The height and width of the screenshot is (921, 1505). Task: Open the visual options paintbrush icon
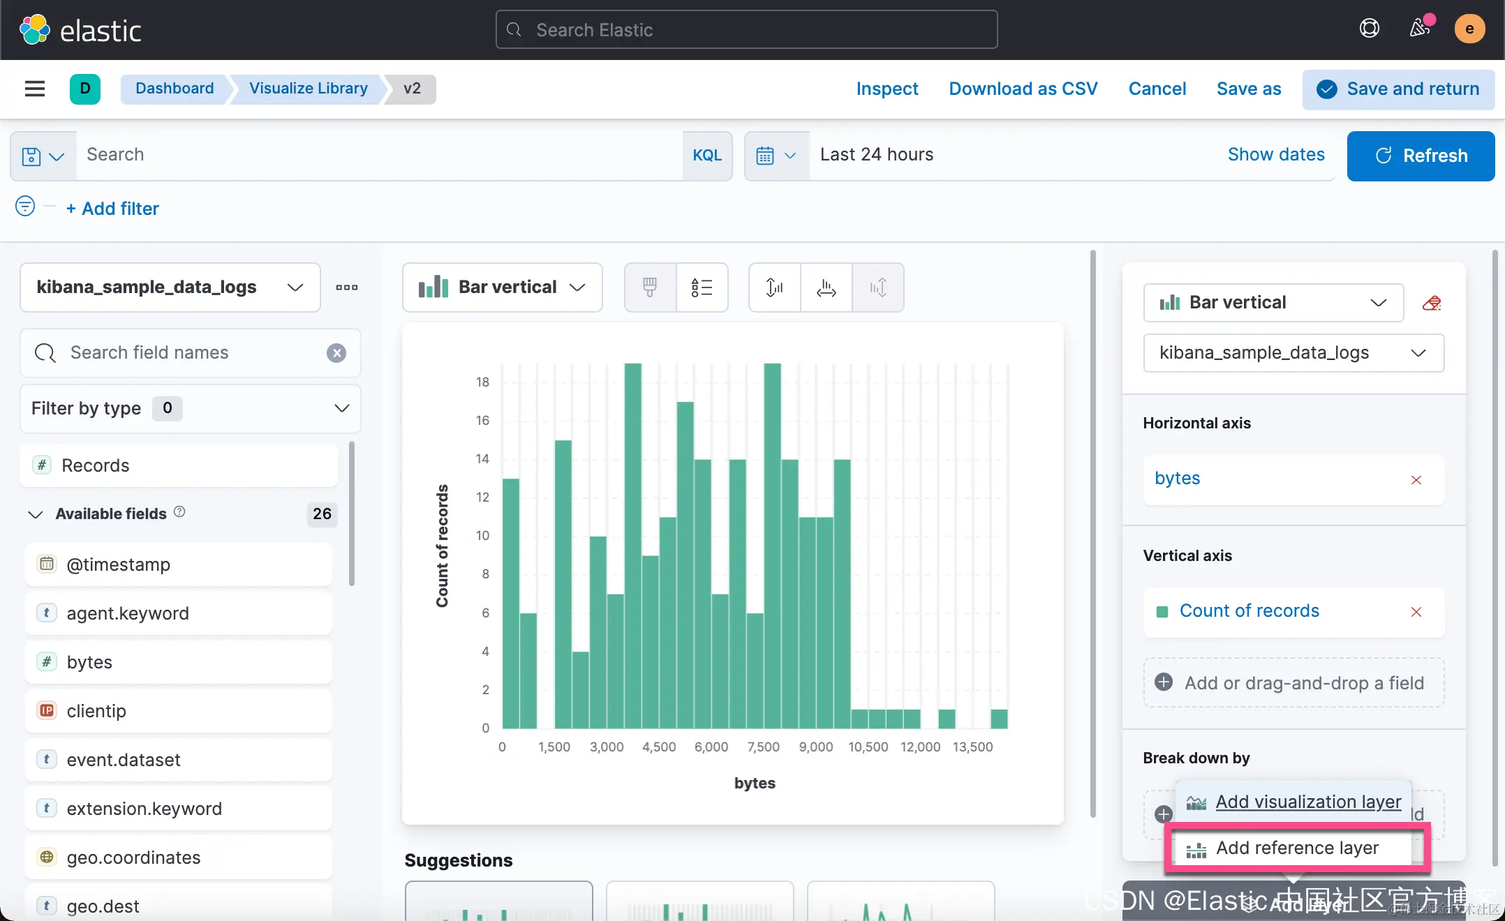(650, 287)
